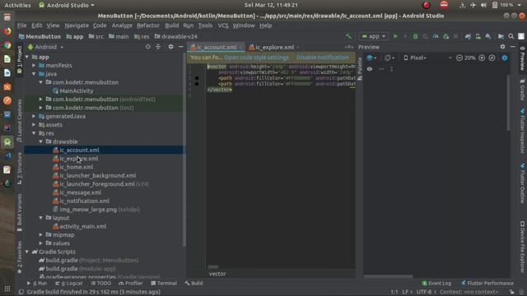Sync project with Gradle files icon
Viewport: 527px width, 296px height.
[x=468, y=36]
